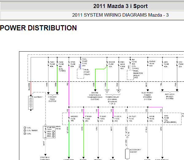
Task: Select the P.WIND FUSE label
Action: pyautogui.click(x=88, y=119)
